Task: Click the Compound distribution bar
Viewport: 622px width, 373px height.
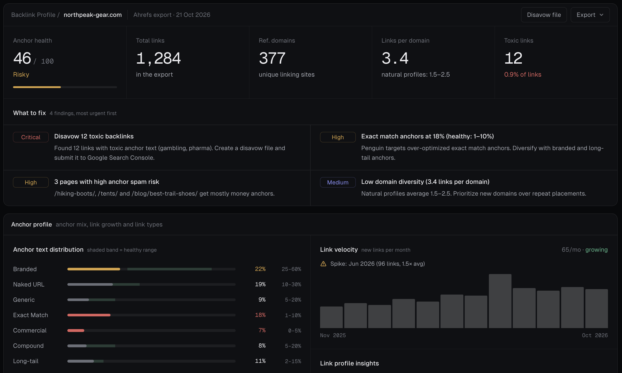Action: pyautogui.click(x=151, y=346)
